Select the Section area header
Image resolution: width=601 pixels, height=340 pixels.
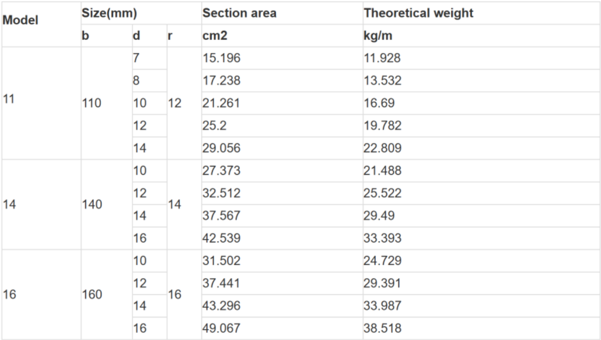239,13
